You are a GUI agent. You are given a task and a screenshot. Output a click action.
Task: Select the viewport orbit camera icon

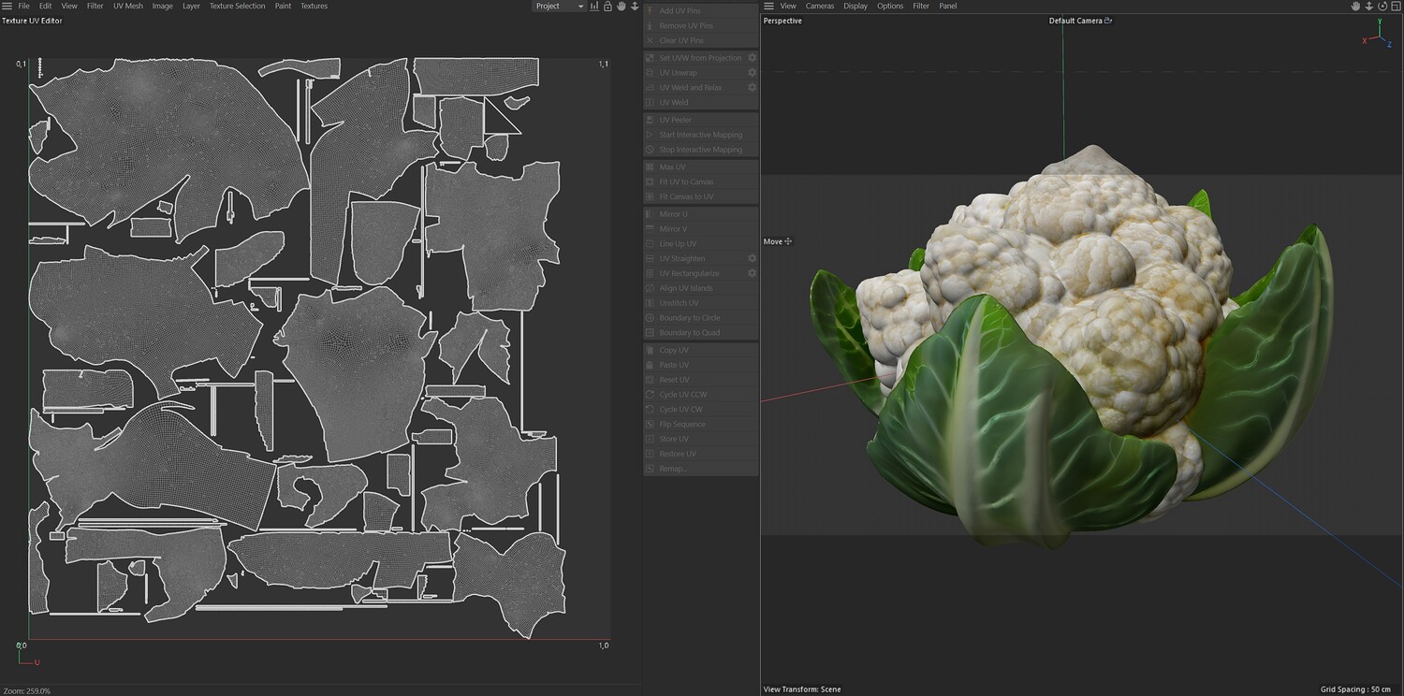(1382, 6)
